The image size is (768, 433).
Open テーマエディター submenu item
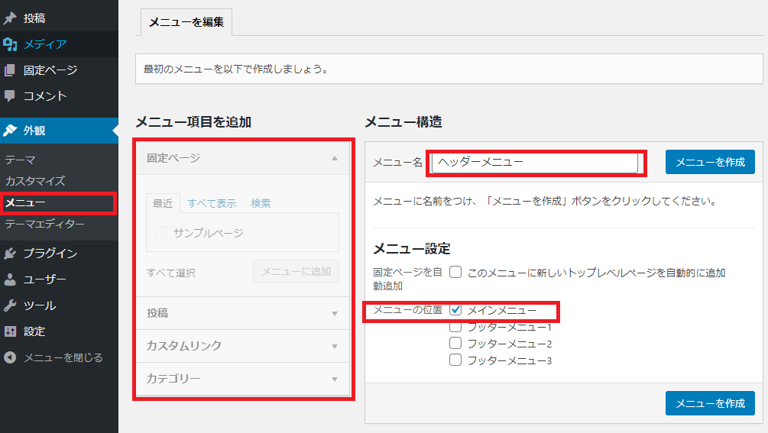44,224
